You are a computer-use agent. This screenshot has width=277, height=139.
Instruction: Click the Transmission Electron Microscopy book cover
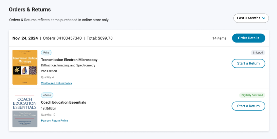(x=25, y=67)
